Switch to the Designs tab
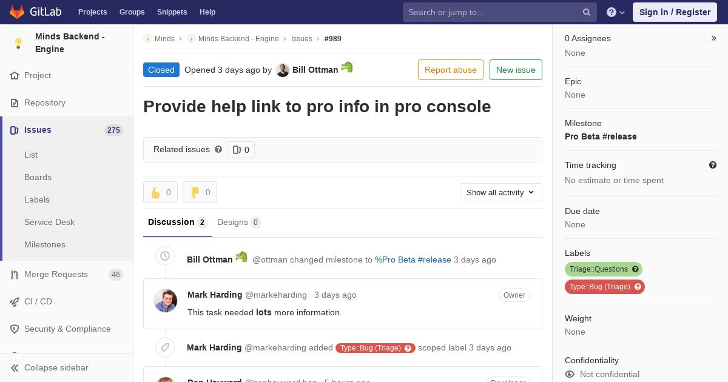This screenshot has height=382, width=728. pos(239,223)
